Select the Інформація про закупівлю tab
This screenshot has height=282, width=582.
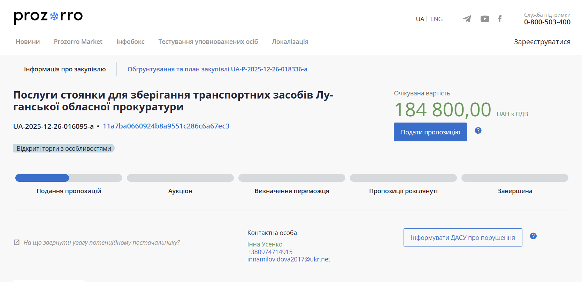(x=65, y=69)
